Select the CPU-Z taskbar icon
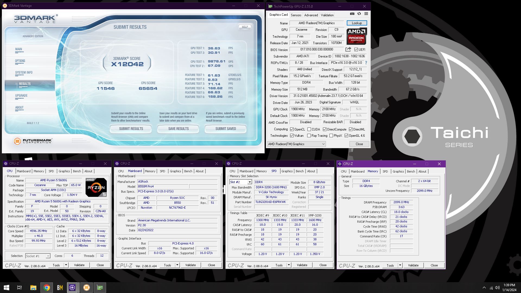 coord(72,288)
